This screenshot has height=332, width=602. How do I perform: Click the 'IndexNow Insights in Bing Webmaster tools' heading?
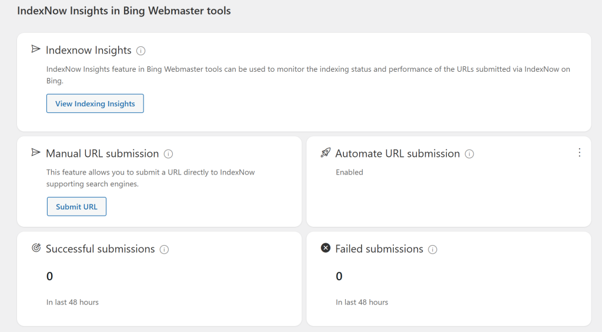pos(124,11)
